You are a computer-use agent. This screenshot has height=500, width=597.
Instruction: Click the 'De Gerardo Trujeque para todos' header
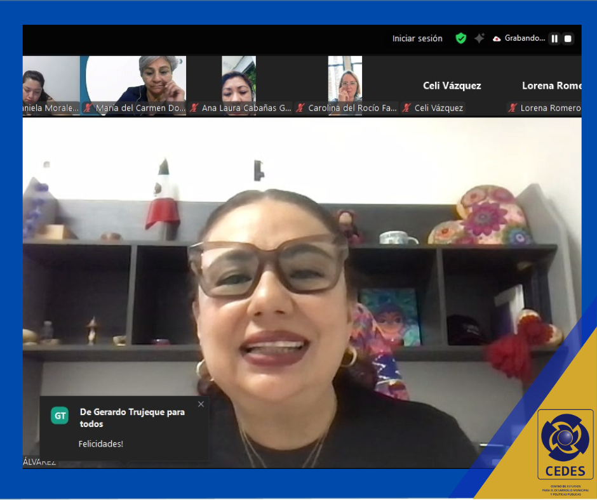click(x=132, y=418)
